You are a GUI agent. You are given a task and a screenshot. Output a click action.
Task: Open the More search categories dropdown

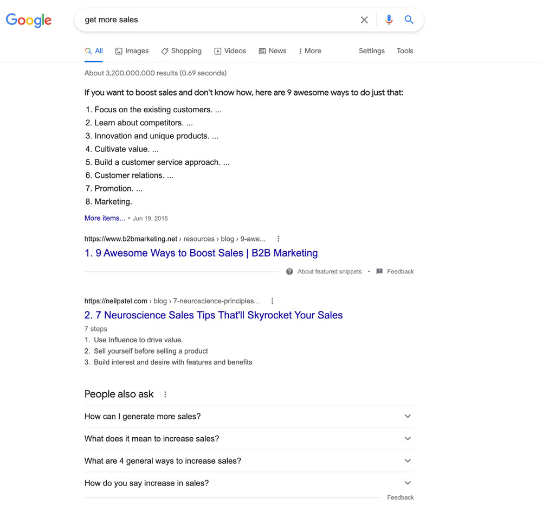tap(310, 51)
